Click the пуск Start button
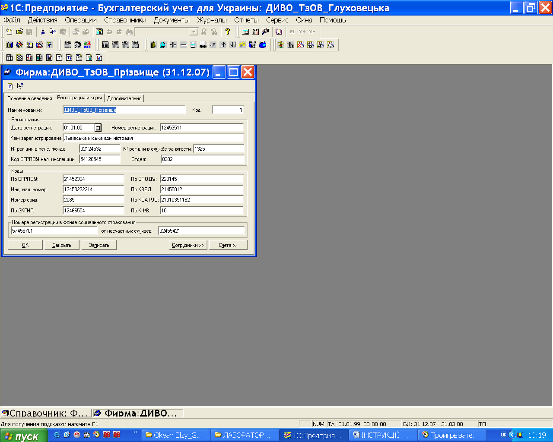This screenshot has width=553, height=442. point(24,436)
